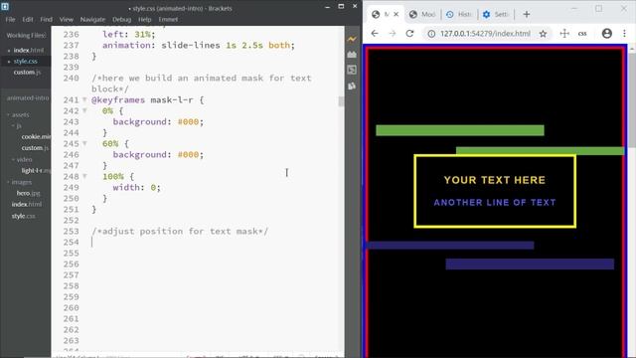Open the Navigate menu in Brackets

click(x=92, y=19)
